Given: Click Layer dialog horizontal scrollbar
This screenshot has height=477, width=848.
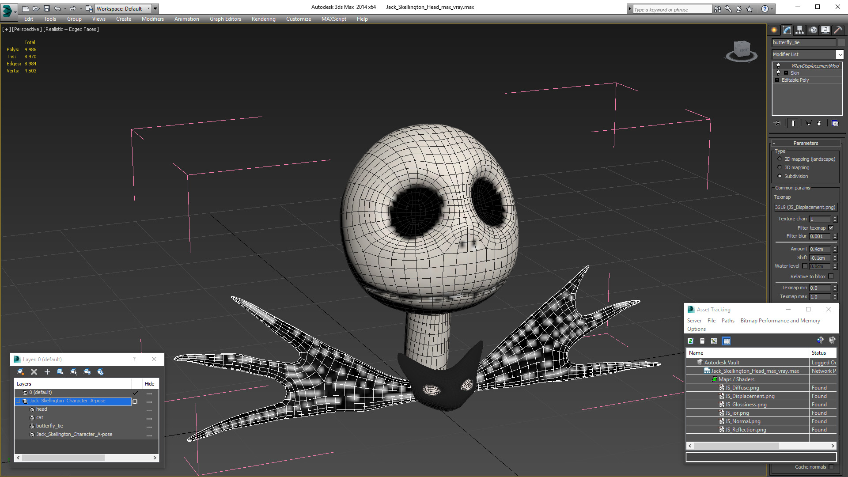Looking at the screenshot, I should pyautogui.click(x=87, y=458).
